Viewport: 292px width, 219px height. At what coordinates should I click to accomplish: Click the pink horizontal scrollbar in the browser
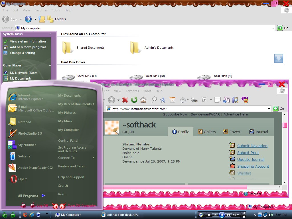pyautogui.click(x=175, y=187)
